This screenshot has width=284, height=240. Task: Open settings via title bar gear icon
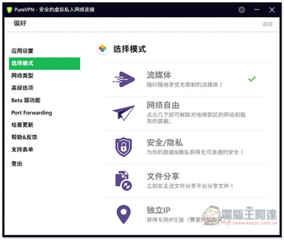point(242,10)
